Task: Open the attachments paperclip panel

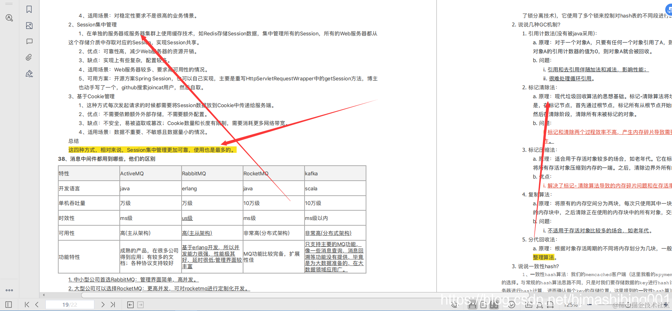Action: tap(29, 57)
